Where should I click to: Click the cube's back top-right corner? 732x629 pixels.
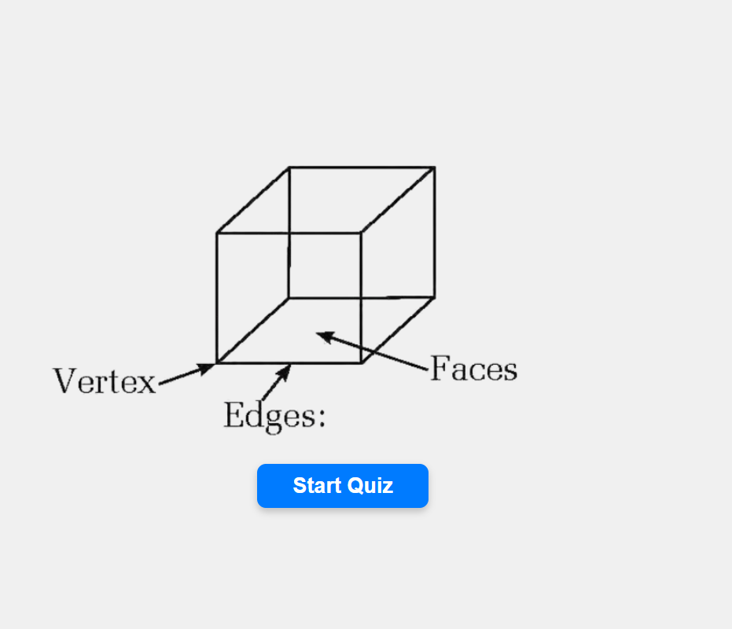coord(435,167)
